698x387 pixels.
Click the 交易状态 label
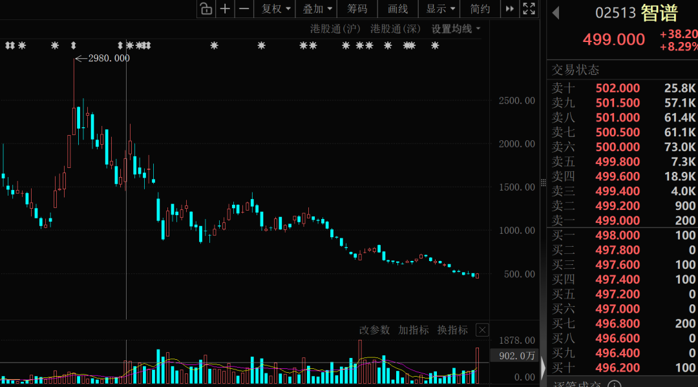pos(575,70)
